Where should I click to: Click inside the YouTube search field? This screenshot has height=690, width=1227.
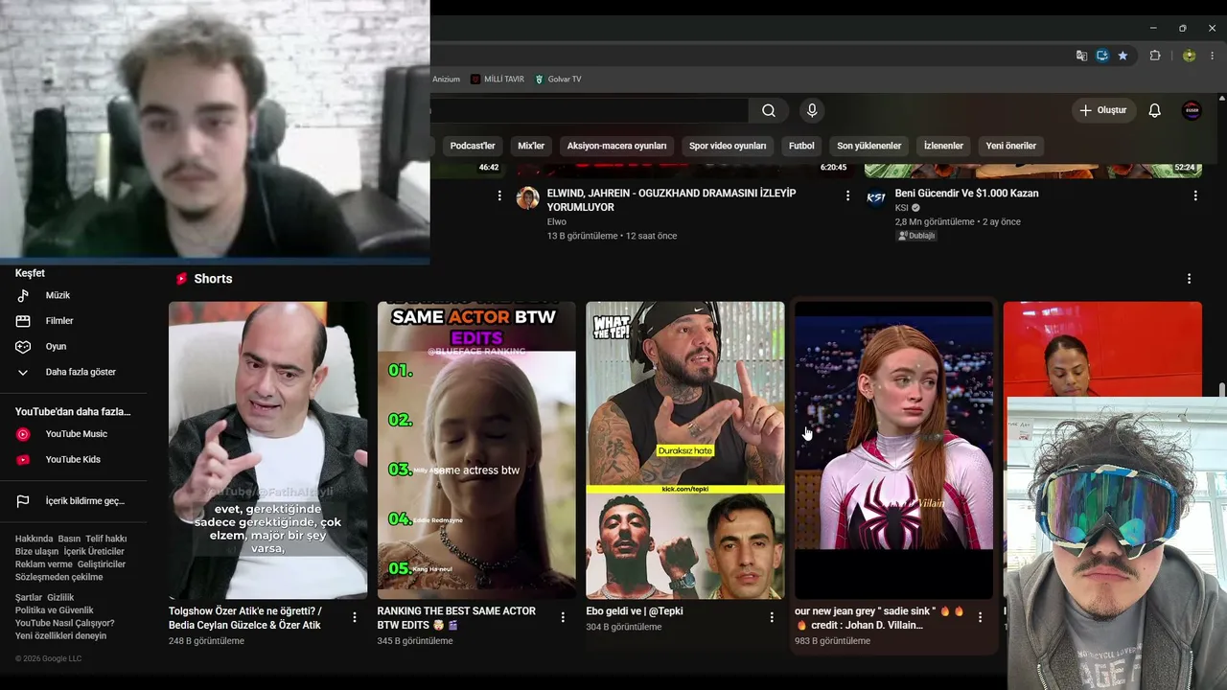click(589, 110)
